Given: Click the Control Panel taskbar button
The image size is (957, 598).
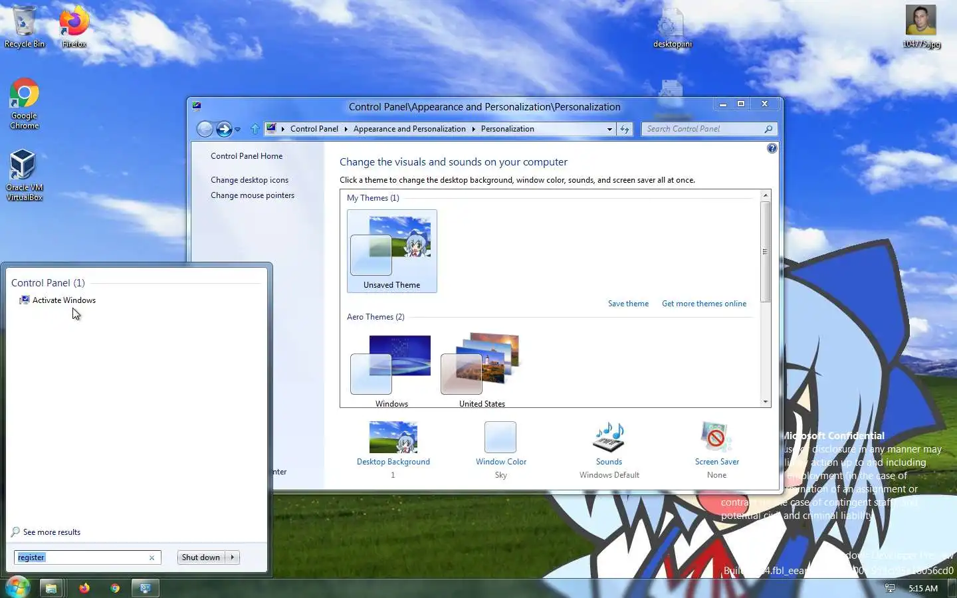Looking at the screenshot, I should point(146,588).
